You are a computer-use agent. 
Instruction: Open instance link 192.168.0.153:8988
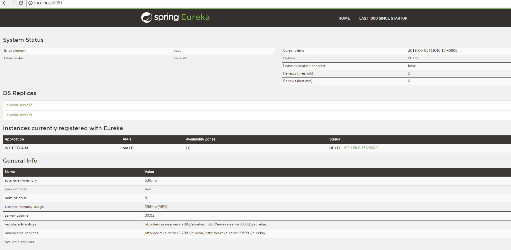tap(360, 148)
